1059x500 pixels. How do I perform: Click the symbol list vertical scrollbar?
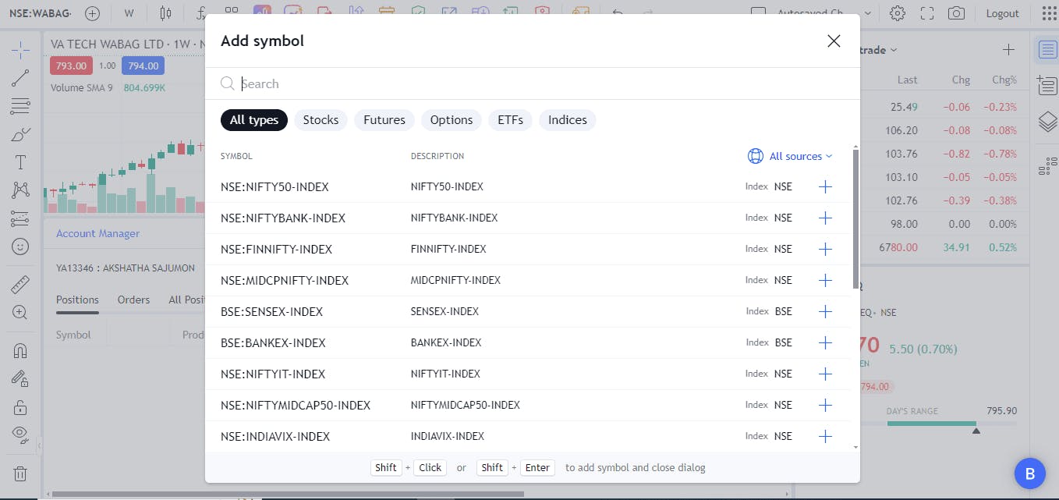[855, 218]
